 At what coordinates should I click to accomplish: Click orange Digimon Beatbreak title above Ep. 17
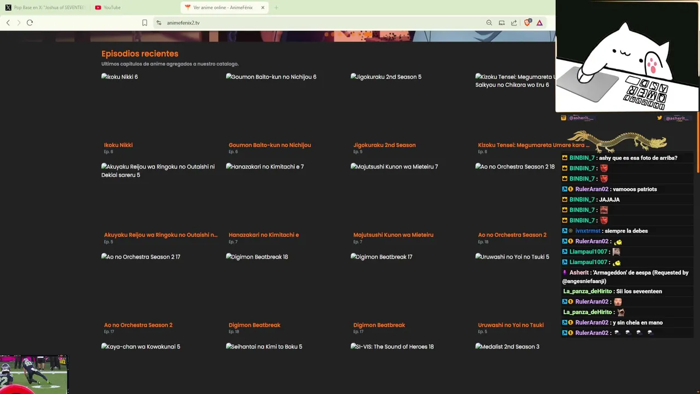point(379,325)
